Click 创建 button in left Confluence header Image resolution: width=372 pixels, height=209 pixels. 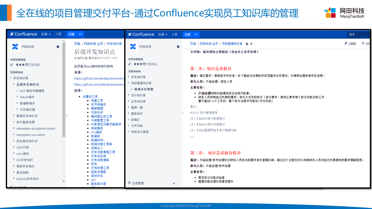click(71, 34)
